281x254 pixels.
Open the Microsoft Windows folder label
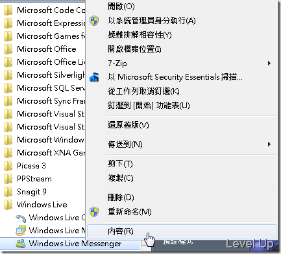(51, 140)
